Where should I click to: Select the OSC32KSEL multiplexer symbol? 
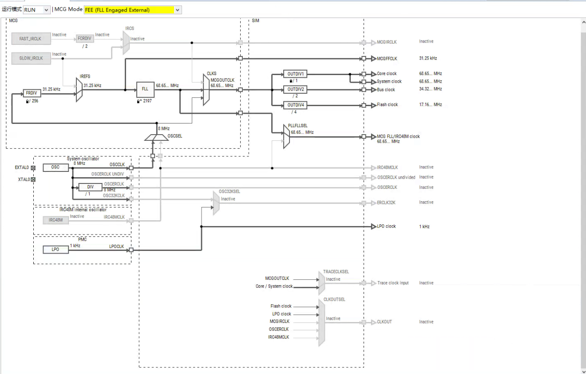[216, 203]
